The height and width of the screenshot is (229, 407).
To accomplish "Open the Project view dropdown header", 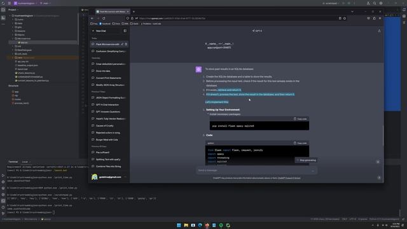I will click(x=13, y=10).
